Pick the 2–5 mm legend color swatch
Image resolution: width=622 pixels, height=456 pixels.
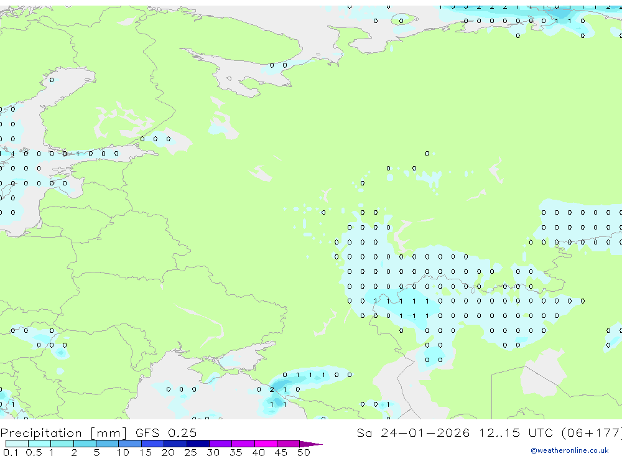point(85,444)
